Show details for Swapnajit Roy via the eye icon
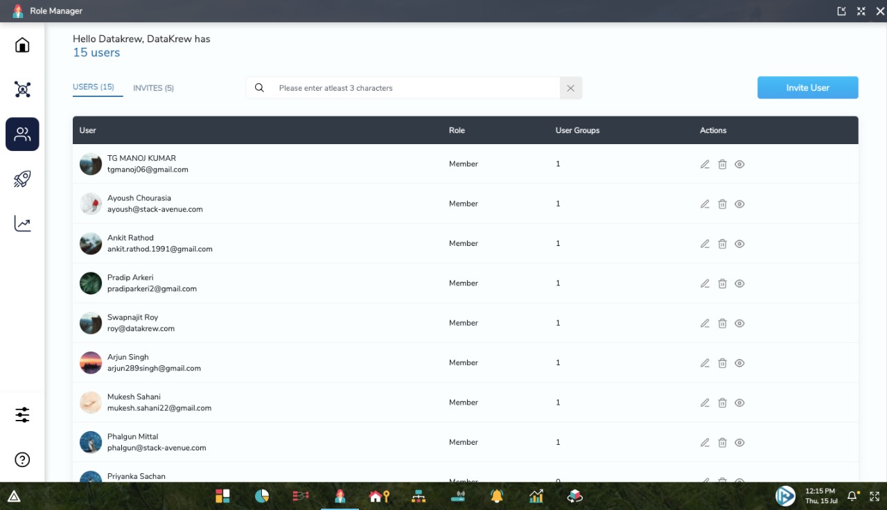The height and width of the screenshot is (510, 887). pyautogui.click(x=739, y=323)
